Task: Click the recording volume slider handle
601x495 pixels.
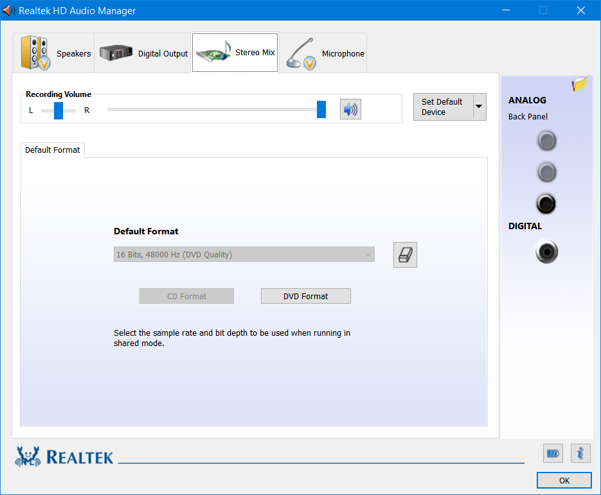Action: (x=321, y=110)
